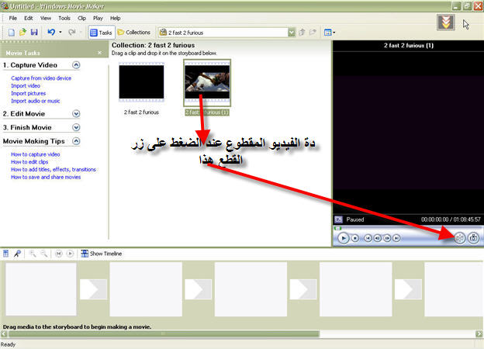The image size is (484, 349).
Task: Open the Tools menu
Action: click(64, 18)
